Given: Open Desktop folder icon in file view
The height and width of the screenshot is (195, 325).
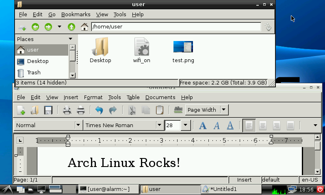Looking at the screenshot, I should click(100, 47).
